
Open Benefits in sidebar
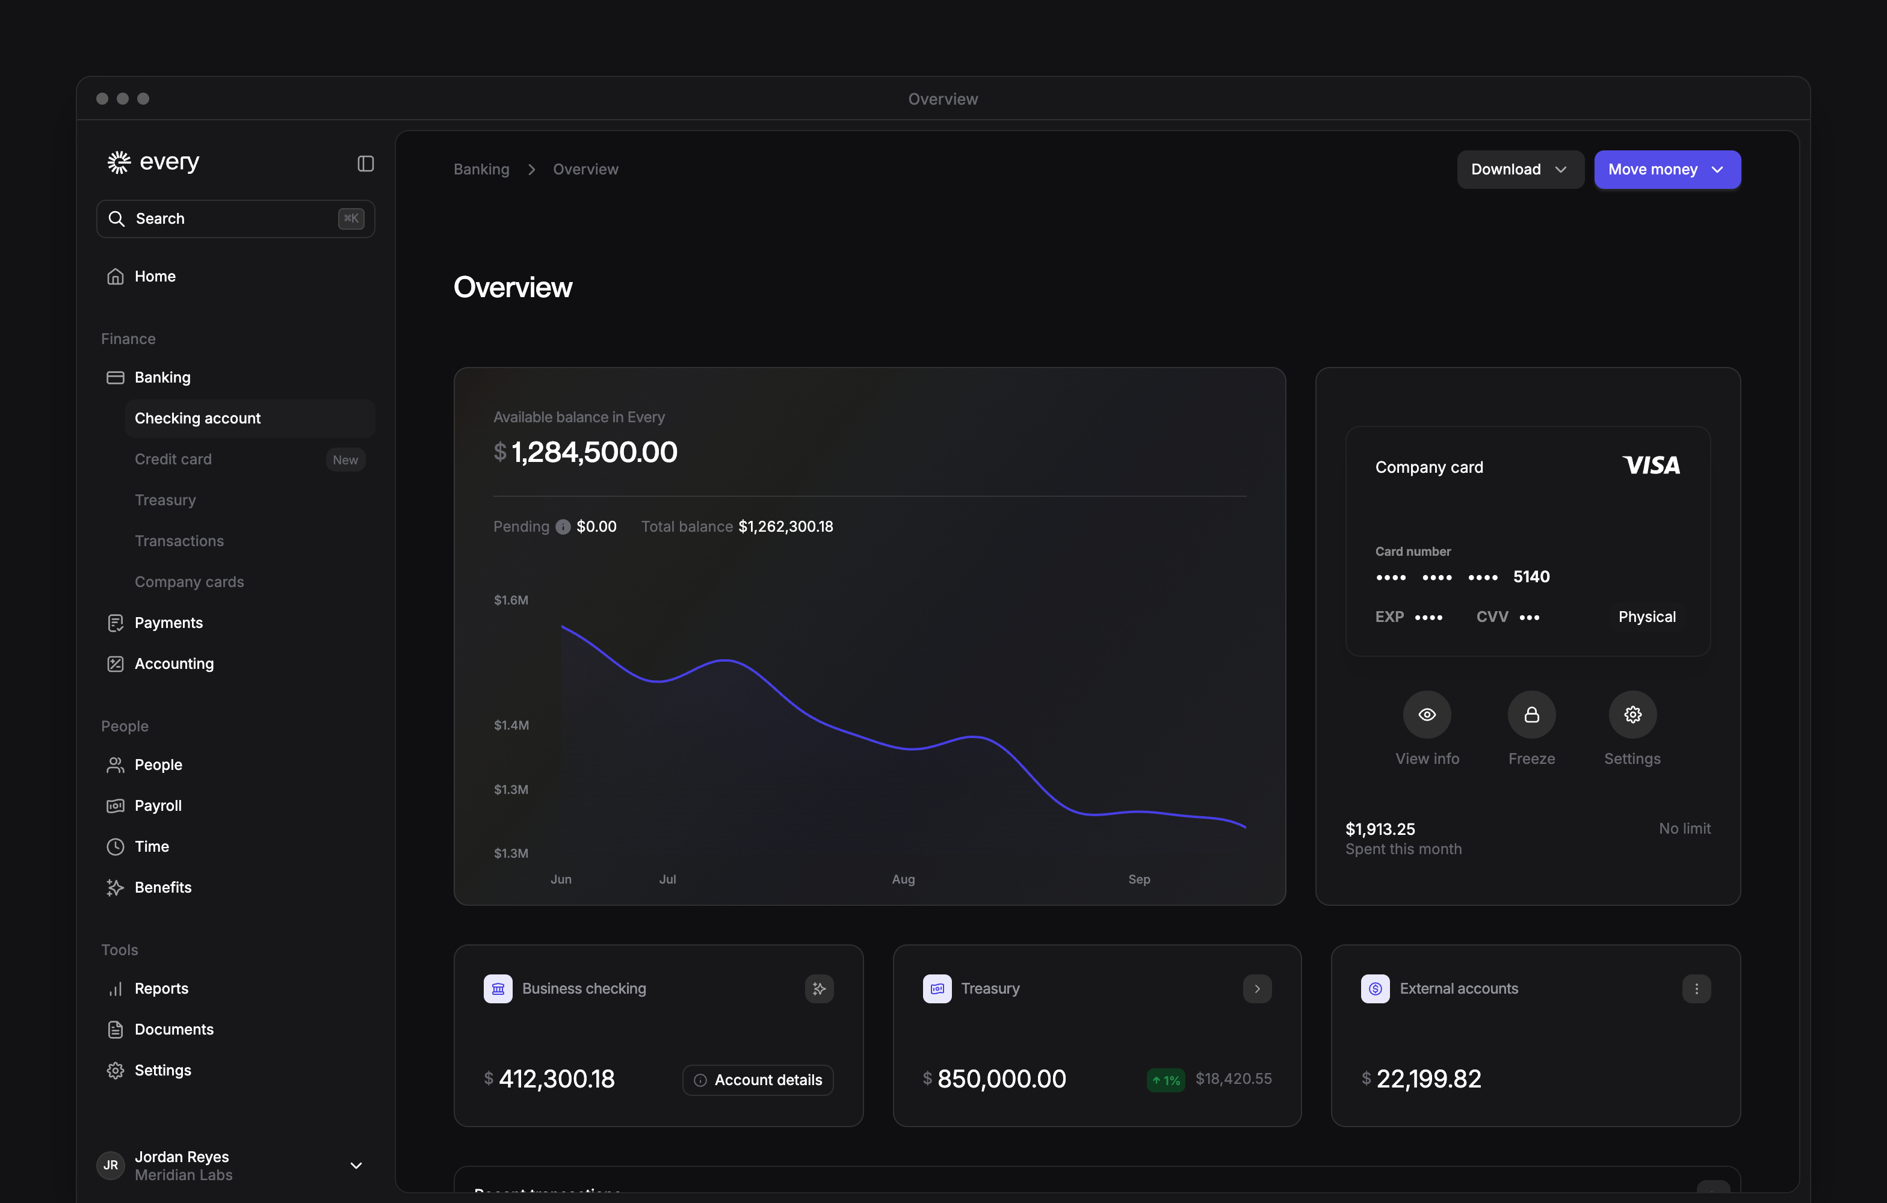[x=235, y=887]
